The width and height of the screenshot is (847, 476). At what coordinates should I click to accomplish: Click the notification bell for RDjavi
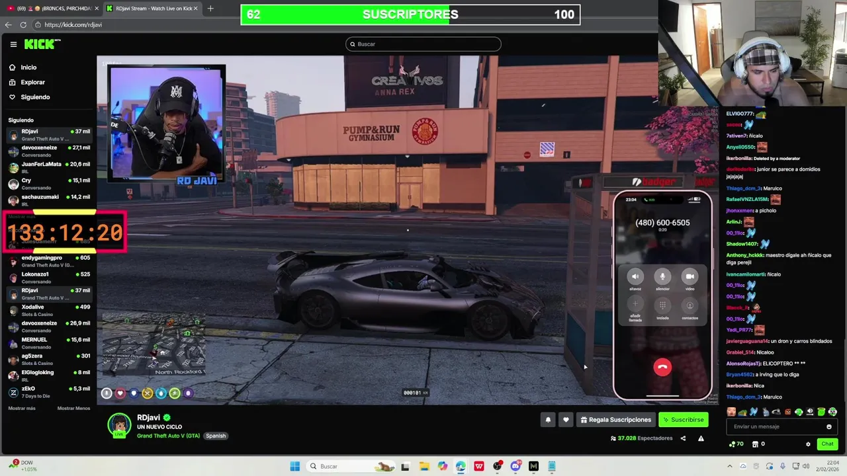(548, 420)
